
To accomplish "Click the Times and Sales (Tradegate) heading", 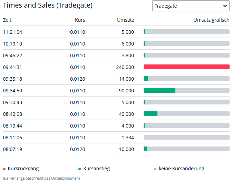I will pyautogui.click(x=48, y=6).
